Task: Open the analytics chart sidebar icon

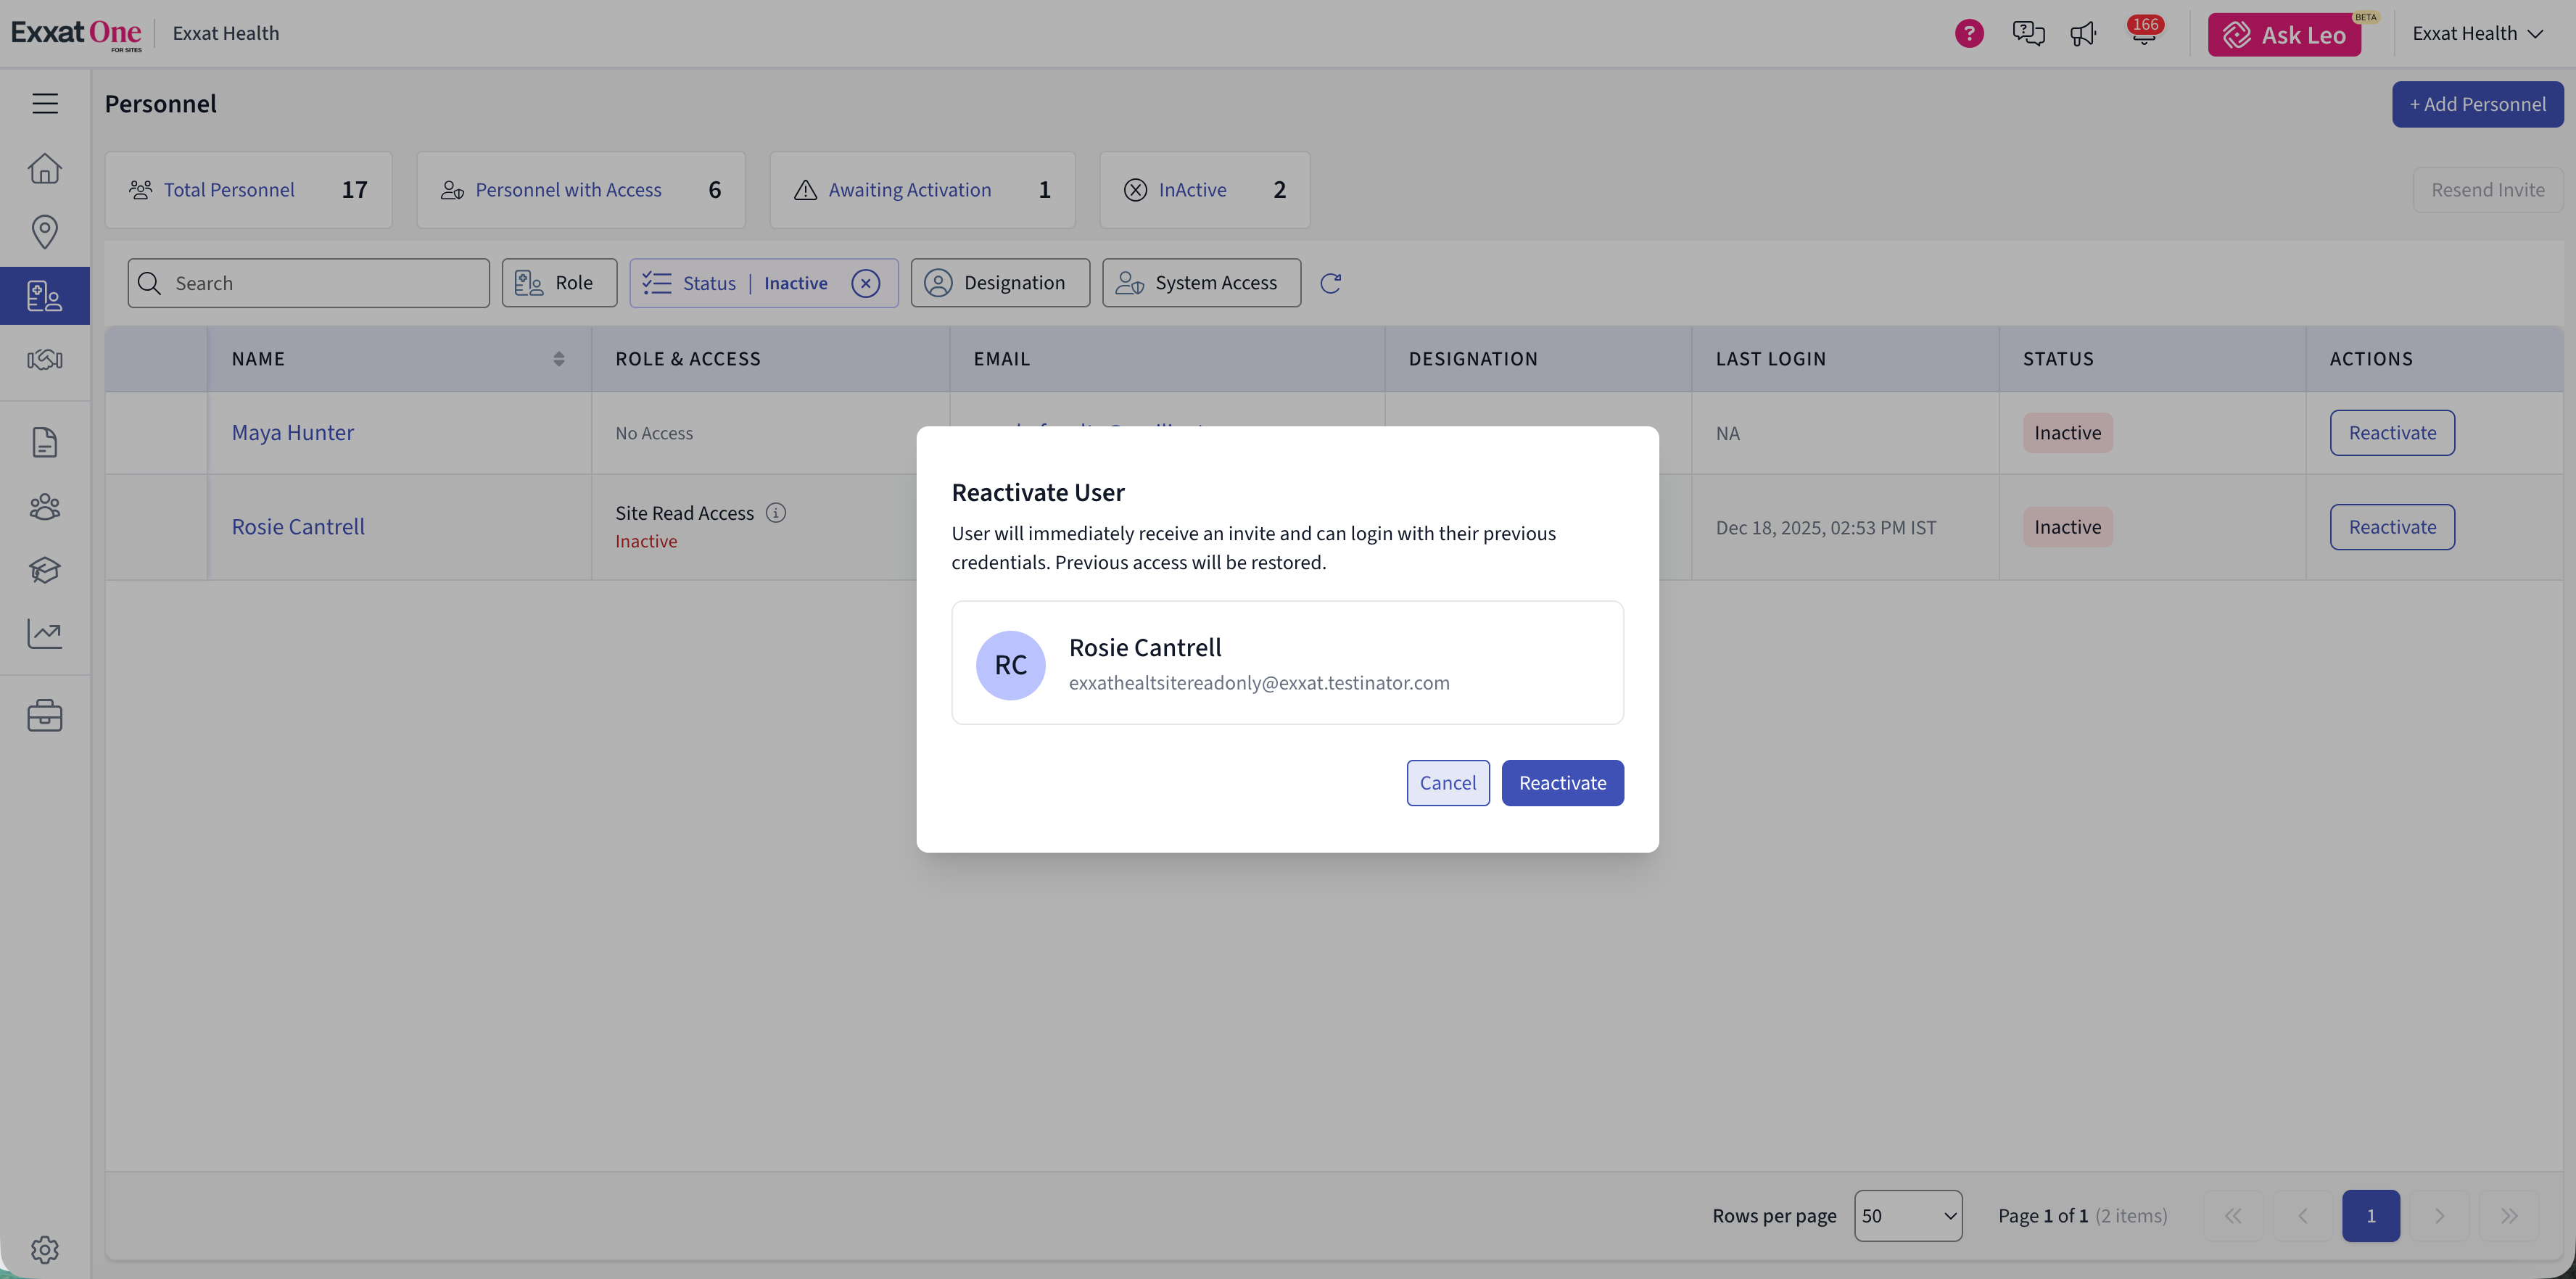Action: click(x=45, y=633)
